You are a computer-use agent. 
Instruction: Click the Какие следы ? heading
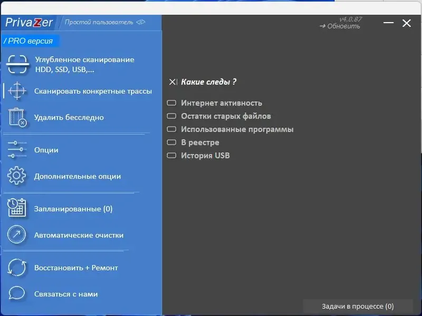click(208, 82)
